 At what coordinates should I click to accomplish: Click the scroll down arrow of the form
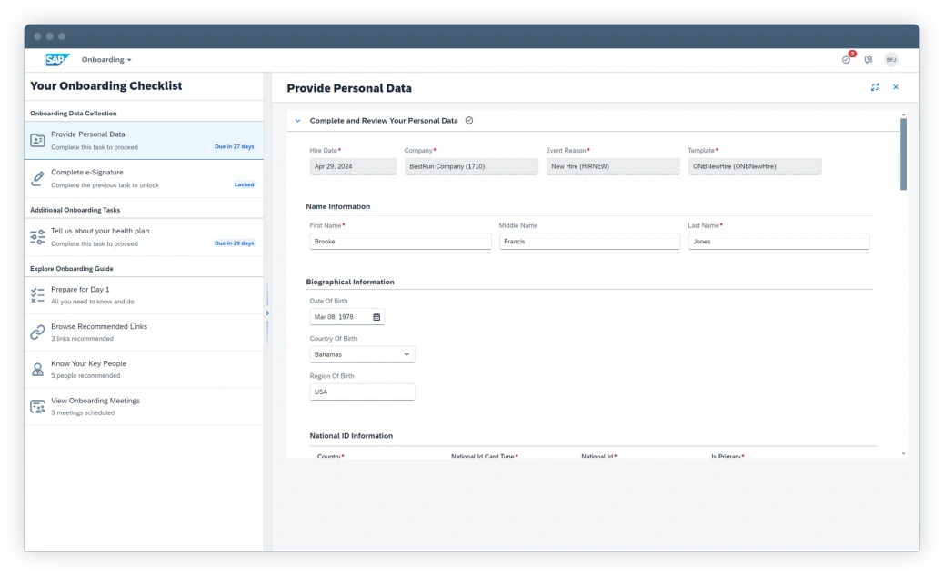(x=903, y=454)
